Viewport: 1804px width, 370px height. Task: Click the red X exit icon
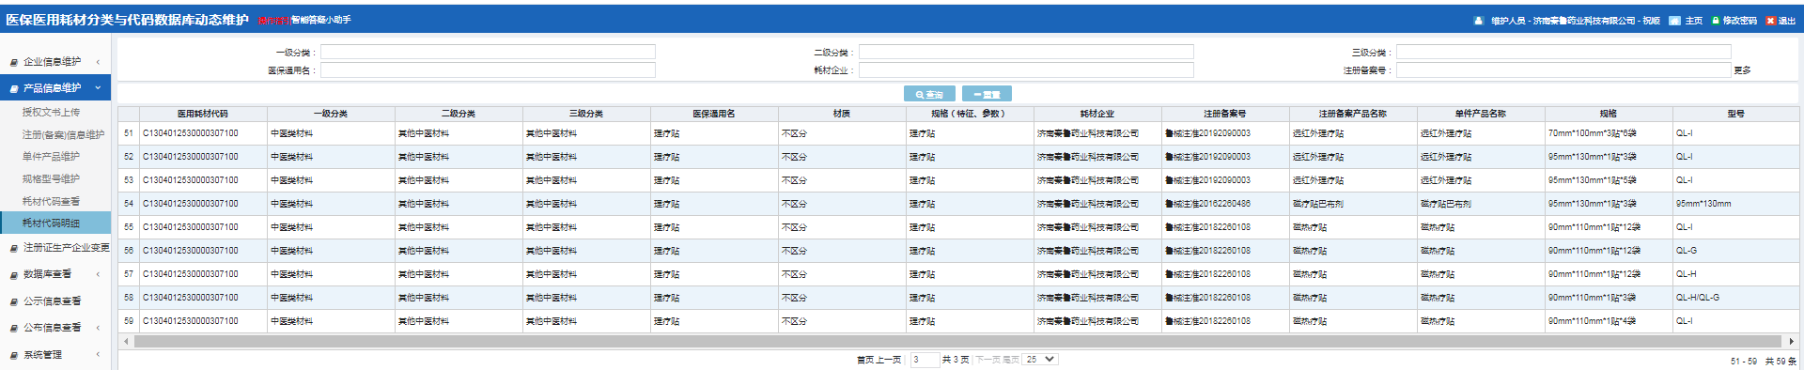pos(1771,21)
